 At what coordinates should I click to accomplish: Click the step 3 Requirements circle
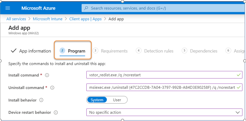tap(95, 50)
